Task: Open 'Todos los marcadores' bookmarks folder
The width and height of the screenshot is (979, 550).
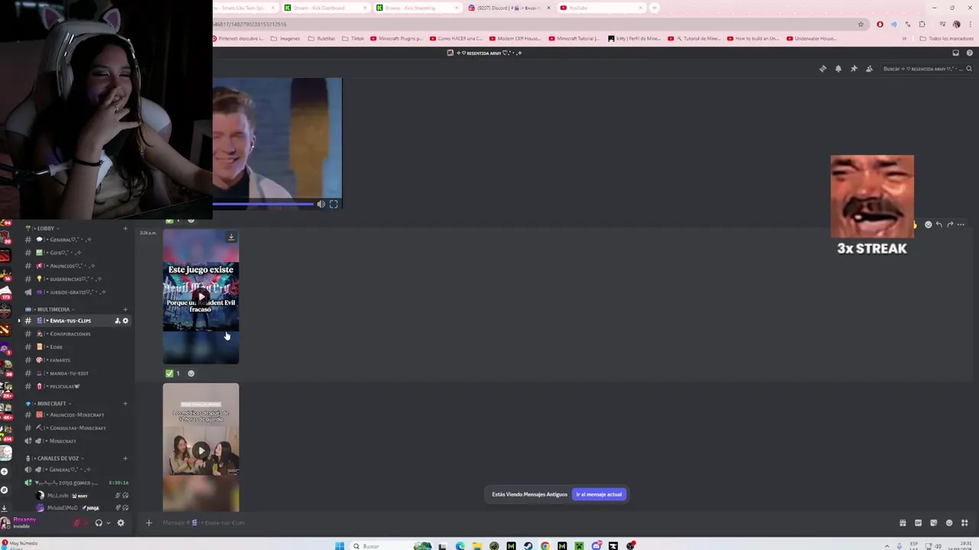Action: pos(946,38)
